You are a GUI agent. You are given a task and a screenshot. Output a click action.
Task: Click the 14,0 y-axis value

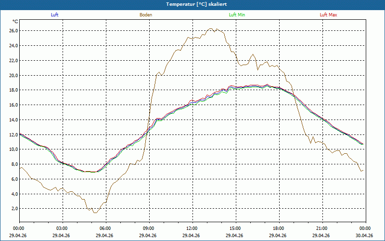pyautogui.click(x=13, y=120)
